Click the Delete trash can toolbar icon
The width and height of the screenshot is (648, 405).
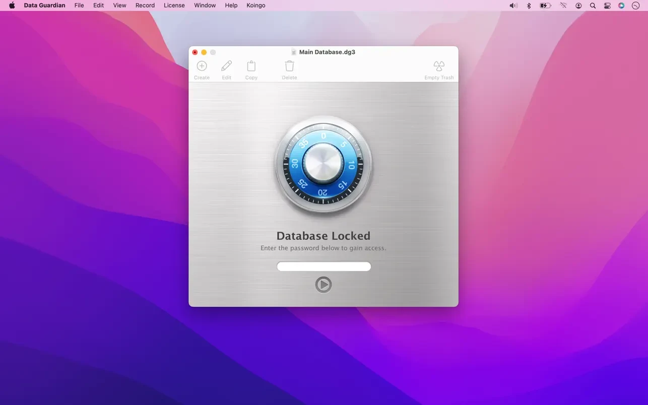tap(289, 66)
